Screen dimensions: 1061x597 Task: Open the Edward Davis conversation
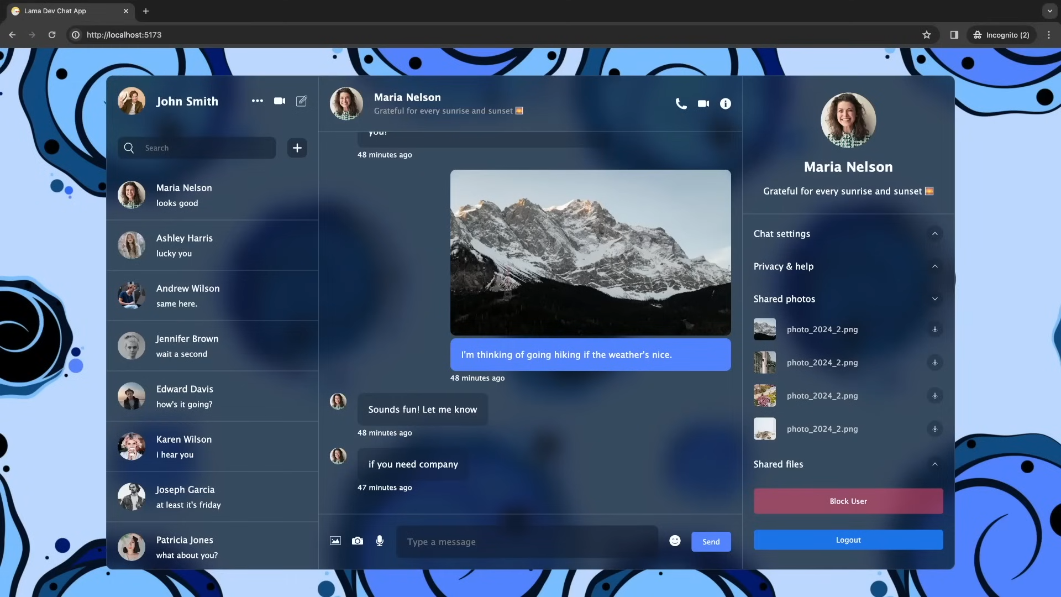[x=212, y=396]
